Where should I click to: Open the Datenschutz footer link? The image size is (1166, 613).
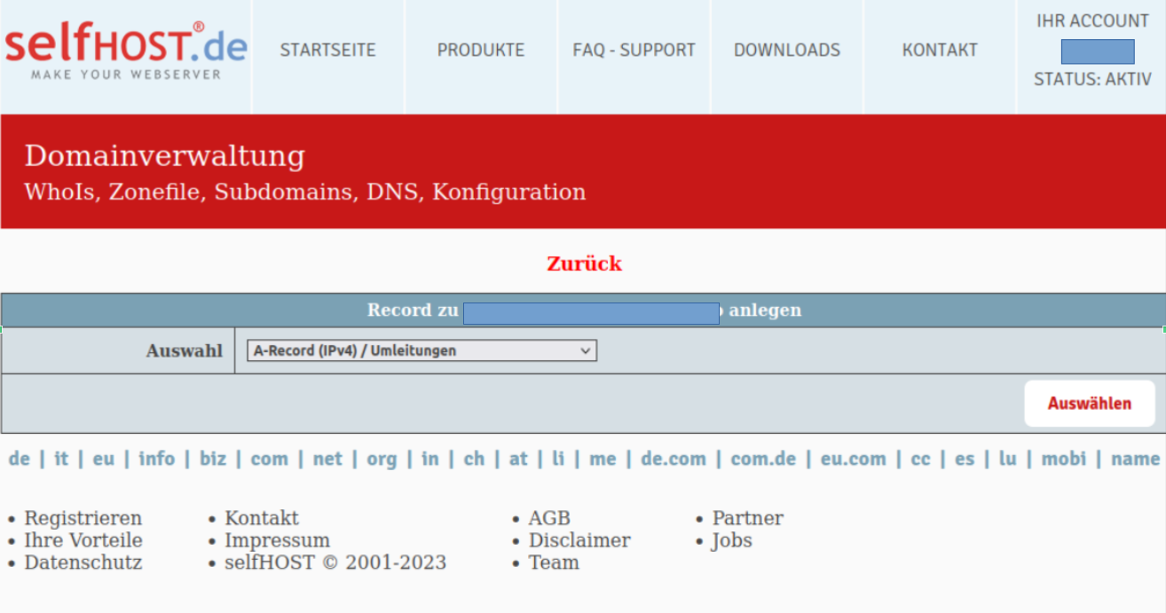tap(83, 562)
